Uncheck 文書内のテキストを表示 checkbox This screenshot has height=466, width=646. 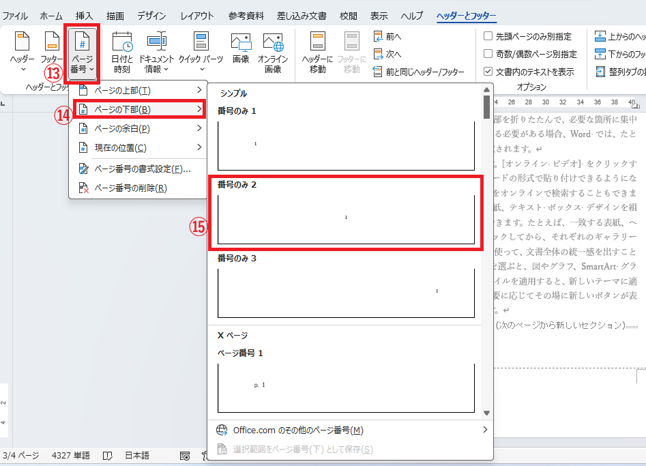coord(488,71)
